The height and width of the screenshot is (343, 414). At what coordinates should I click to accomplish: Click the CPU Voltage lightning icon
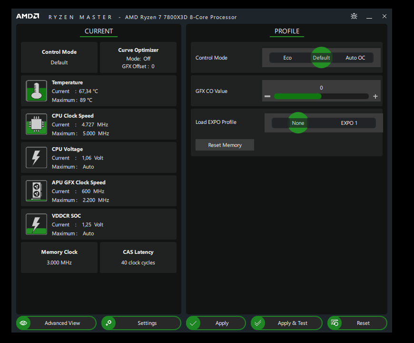pyautogui.click(x=37, y=158)
